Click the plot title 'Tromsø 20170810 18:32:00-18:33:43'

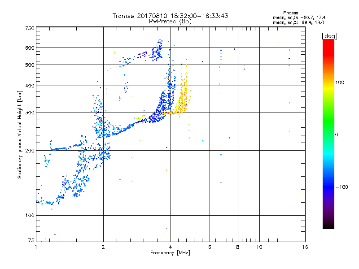point(170,16)
